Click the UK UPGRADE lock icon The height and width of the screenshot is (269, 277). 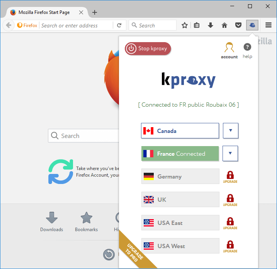[230, 200]
